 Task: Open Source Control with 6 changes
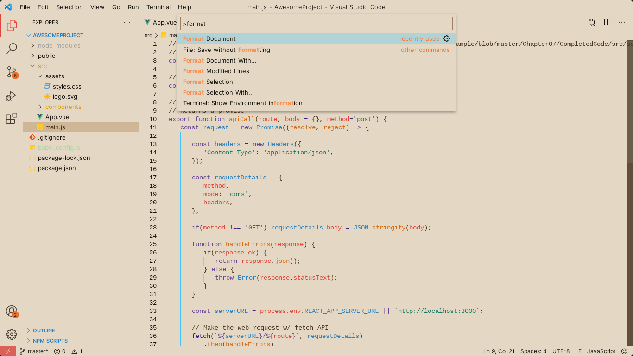tap(12, 72)
